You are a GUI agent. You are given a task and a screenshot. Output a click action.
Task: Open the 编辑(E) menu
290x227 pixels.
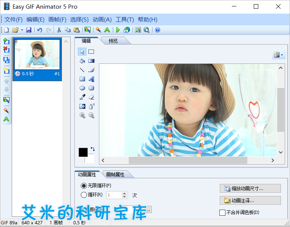[x=35, y=20]
